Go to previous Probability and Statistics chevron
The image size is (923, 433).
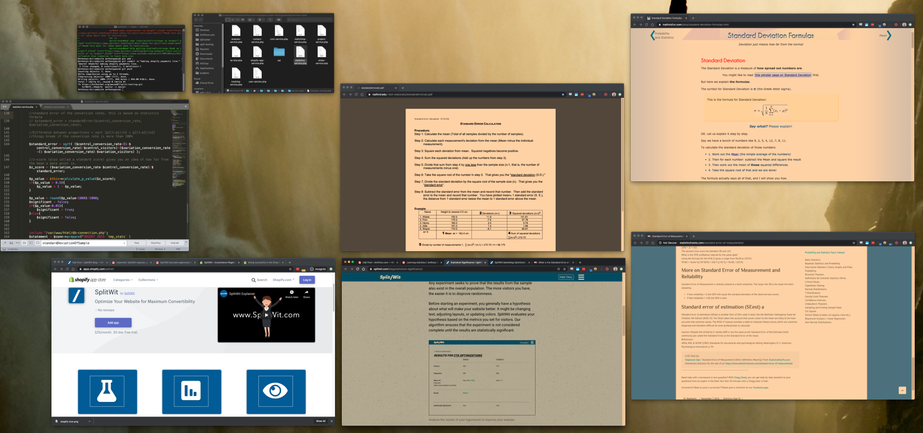click(x=653, y=35)
